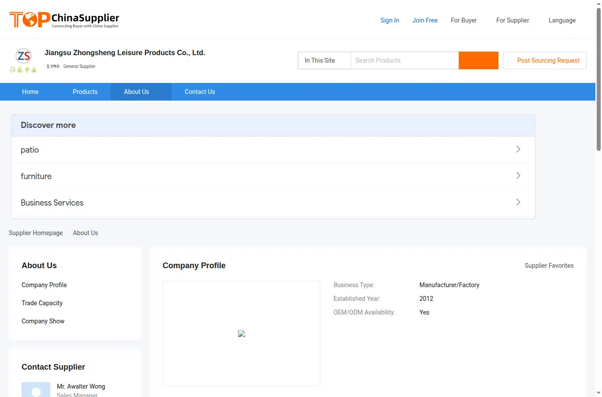Go to the Home tab

[x=30, y=92]
